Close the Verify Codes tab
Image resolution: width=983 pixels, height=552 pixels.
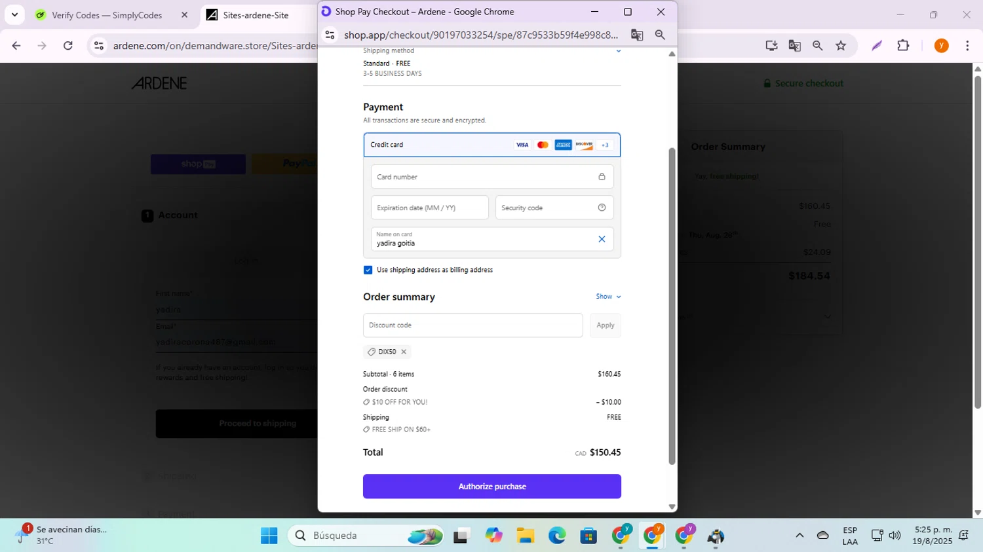[x=184, y=15]
